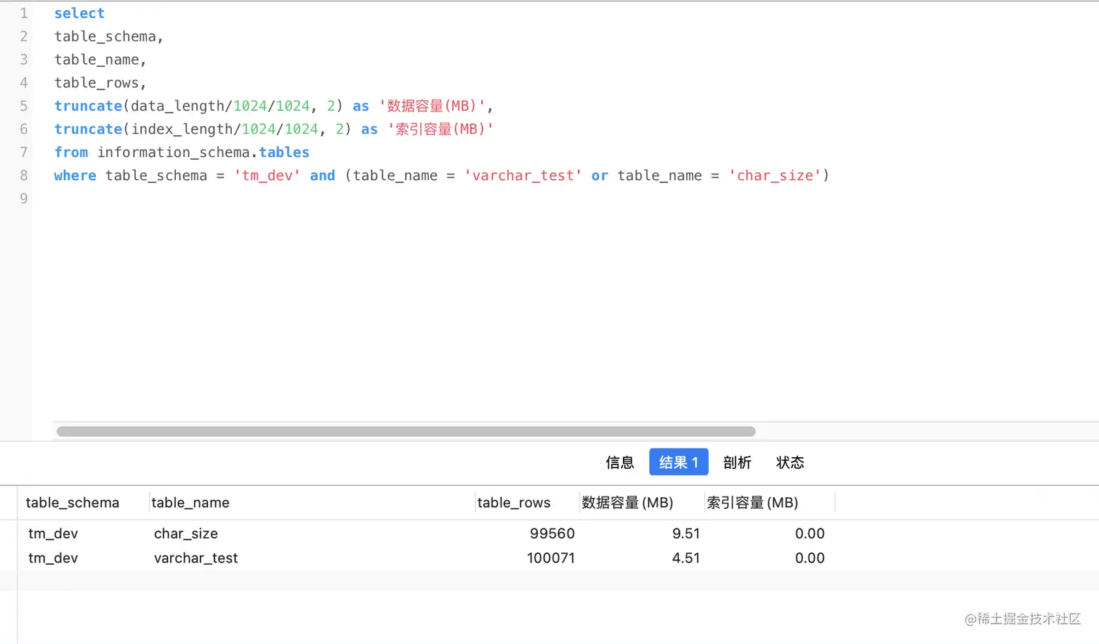Viewport: 1099px width, 644px height.
Task: Select the 100071 table_rows value
Action: coord(551,558)
